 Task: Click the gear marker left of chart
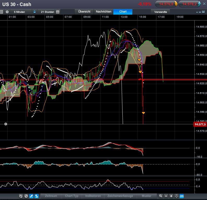click(6, 124)
